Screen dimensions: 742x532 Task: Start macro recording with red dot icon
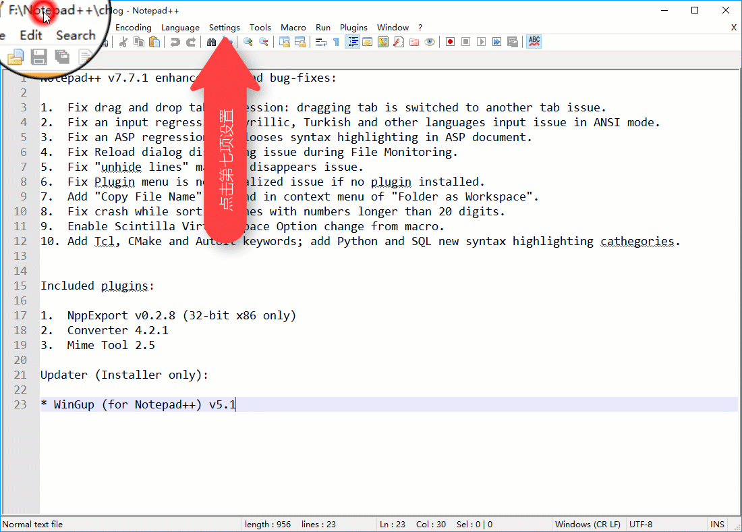tap(450, 42)
